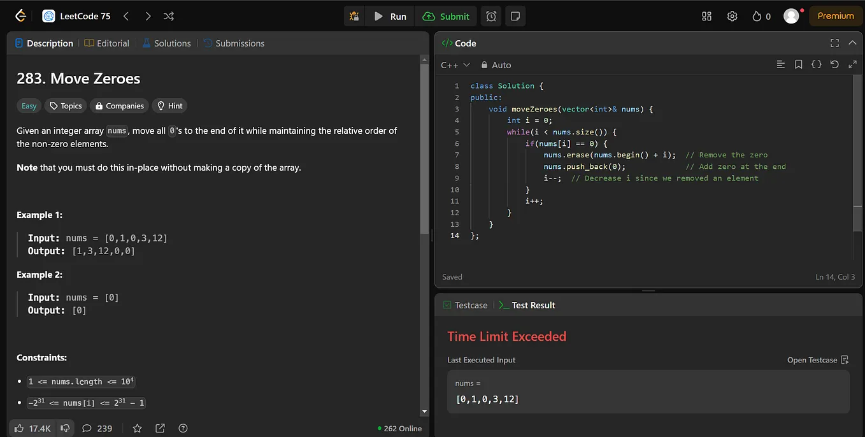
Task: Open the layout grid icon
Action: [706, 17]
